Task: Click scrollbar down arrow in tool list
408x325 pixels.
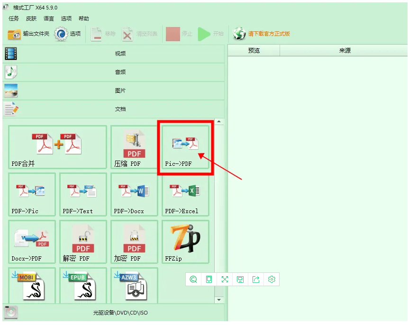Action: [x=219, y=300]
